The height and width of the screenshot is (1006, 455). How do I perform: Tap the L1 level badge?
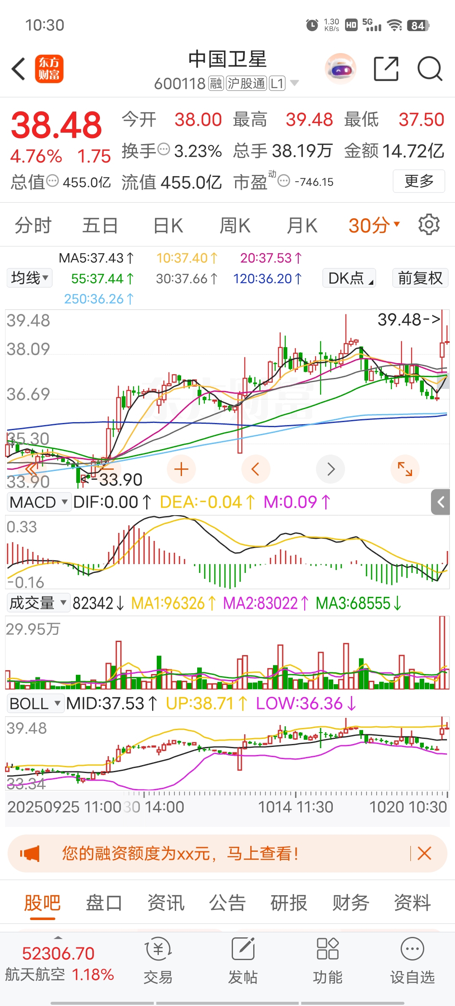[277, 83]
